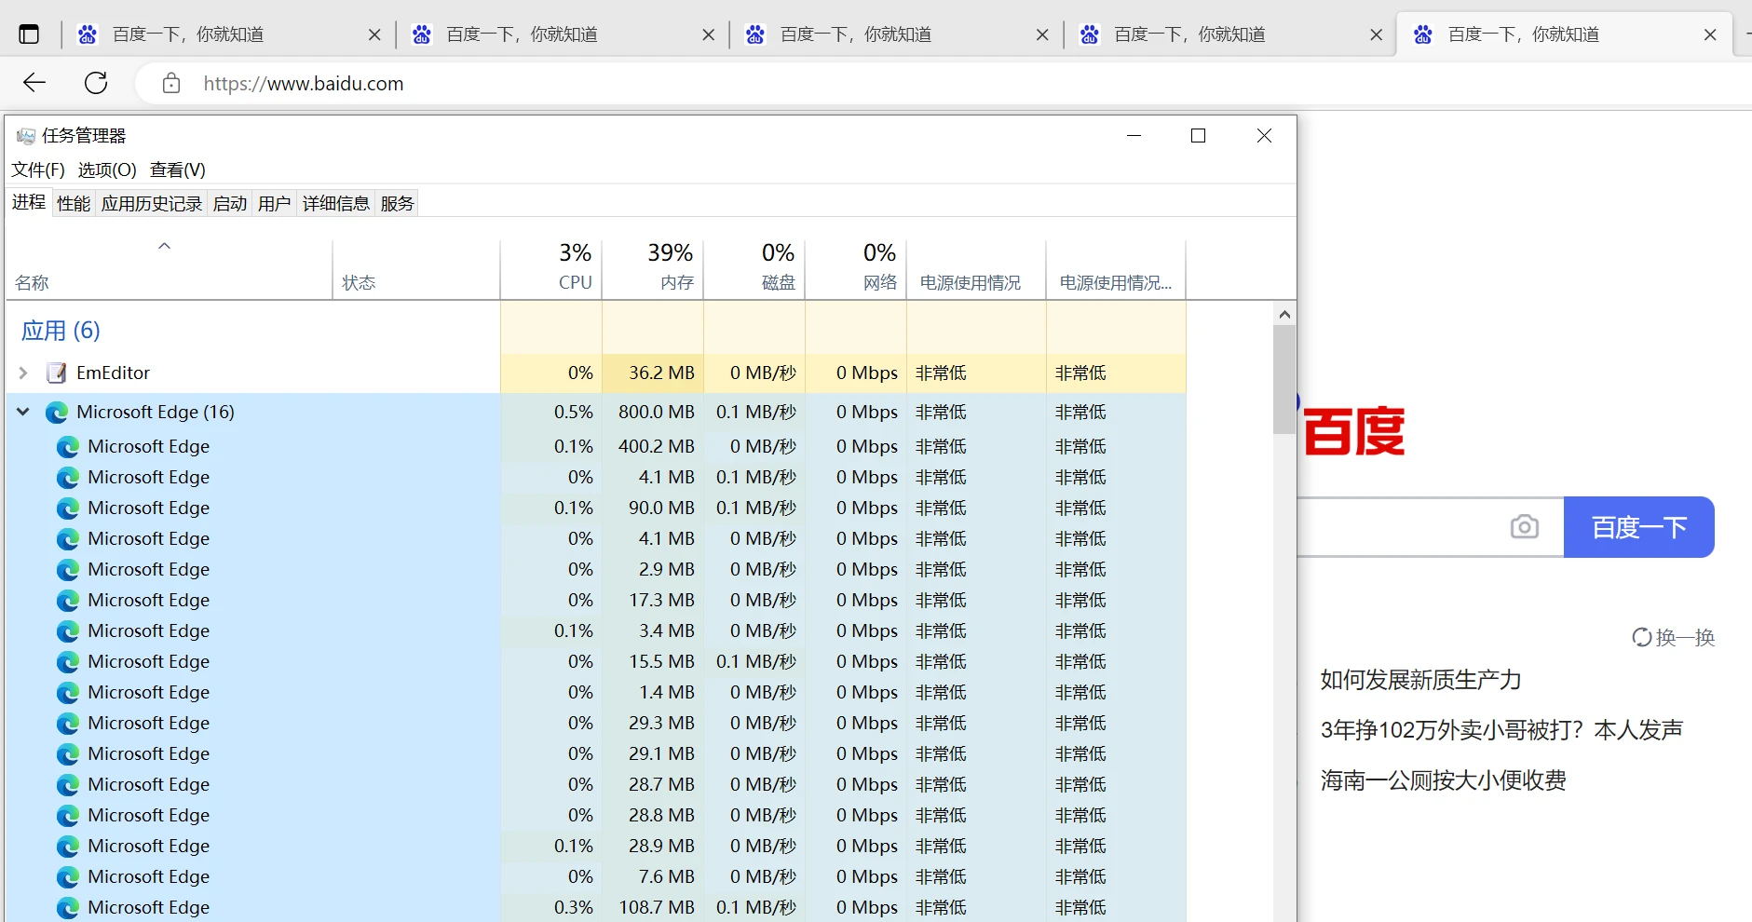This screenshot has width=1752, height=922.
Task: Open 海南一公厕按大小便收费 headline
Action: coord(1443,780)
